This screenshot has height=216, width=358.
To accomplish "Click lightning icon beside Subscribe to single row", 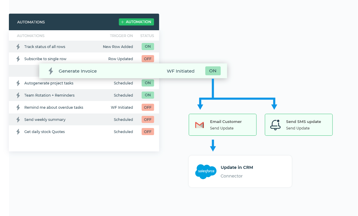I will coord(18,59).
